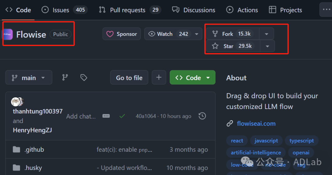Open 'feat(ci): enable pnp...' commit
The height and width of the screenshot is (175, 332).
(x=124, y=150)
